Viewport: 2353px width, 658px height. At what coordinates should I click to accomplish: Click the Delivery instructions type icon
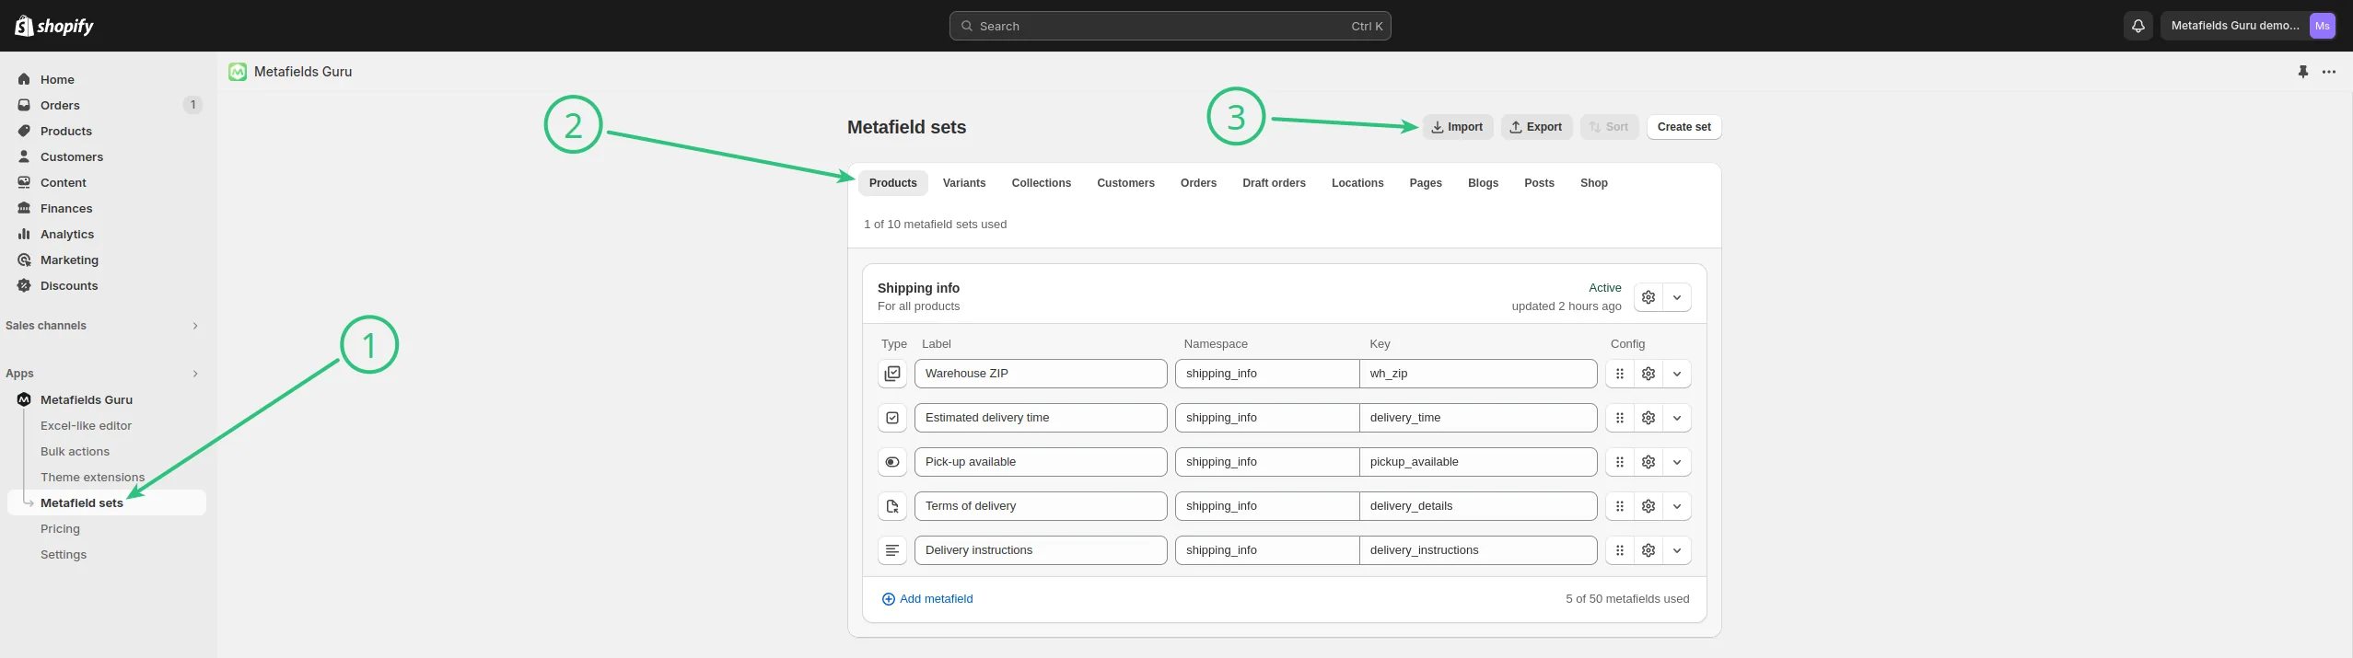pyautogui.click(x=892, y=550)
